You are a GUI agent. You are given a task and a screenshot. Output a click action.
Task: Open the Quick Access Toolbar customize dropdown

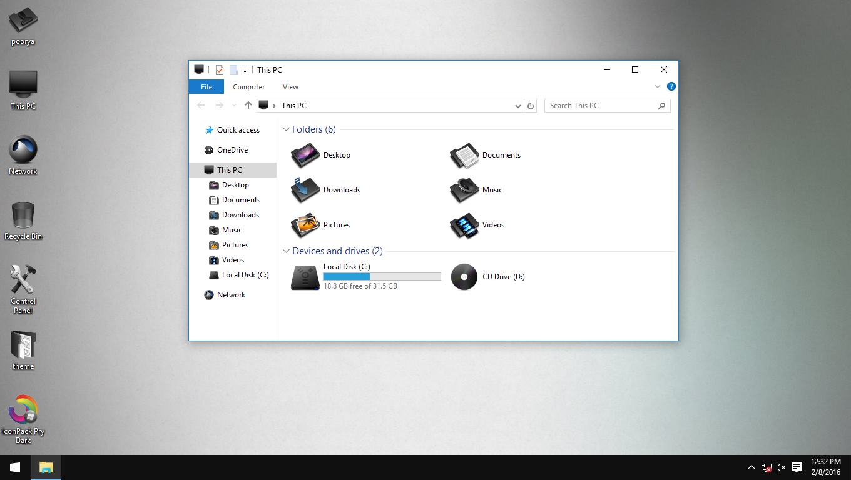tap(244, 69)
